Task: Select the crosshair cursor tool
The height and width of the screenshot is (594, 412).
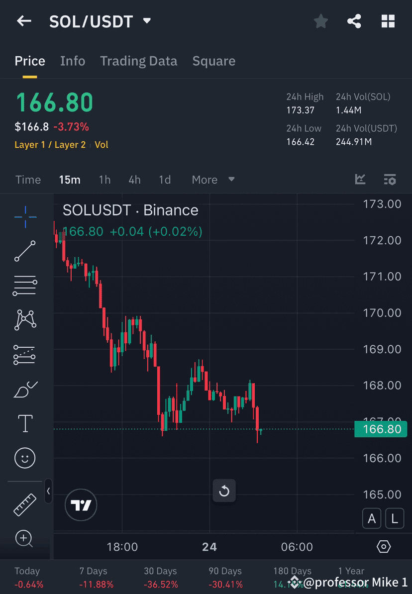Action: coord(25,217)
